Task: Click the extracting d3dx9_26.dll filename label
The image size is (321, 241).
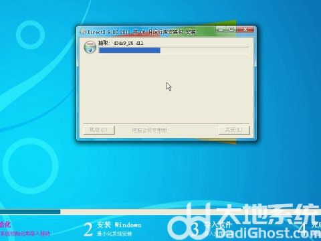Action: coord(128,43)
